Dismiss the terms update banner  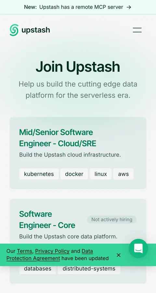pyautogui.click(x=119, y=255)
